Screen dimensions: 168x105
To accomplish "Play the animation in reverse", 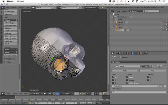I will [86, 103].
